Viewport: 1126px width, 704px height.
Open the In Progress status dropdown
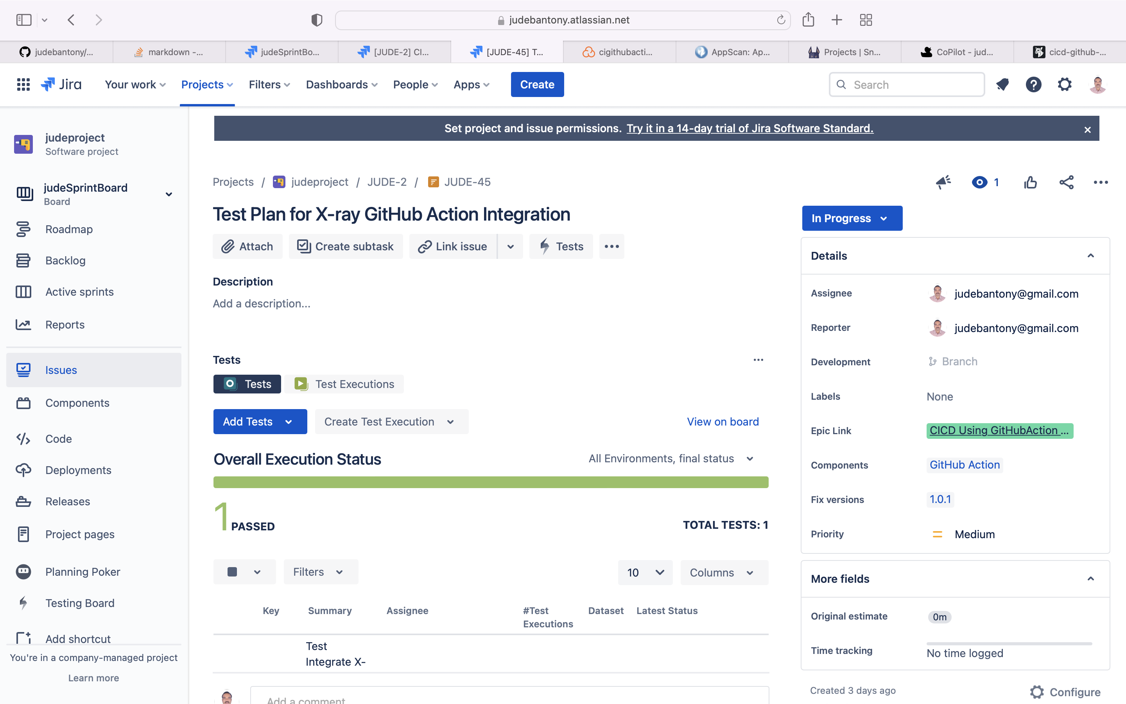click(852, 218)
